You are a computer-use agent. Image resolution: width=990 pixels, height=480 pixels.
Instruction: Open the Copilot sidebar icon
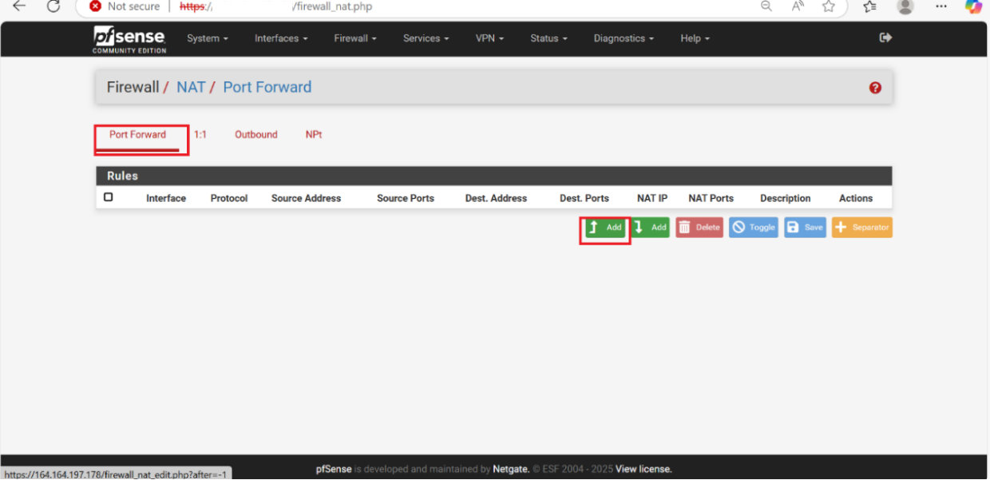pos(973,6)
